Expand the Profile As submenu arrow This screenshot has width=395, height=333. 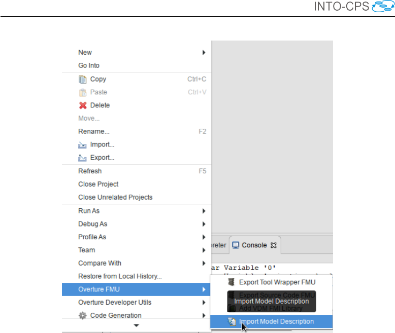204,237
